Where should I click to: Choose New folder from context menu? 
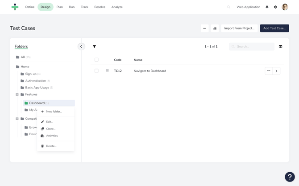pyautogui.click(x=56, y=111)
